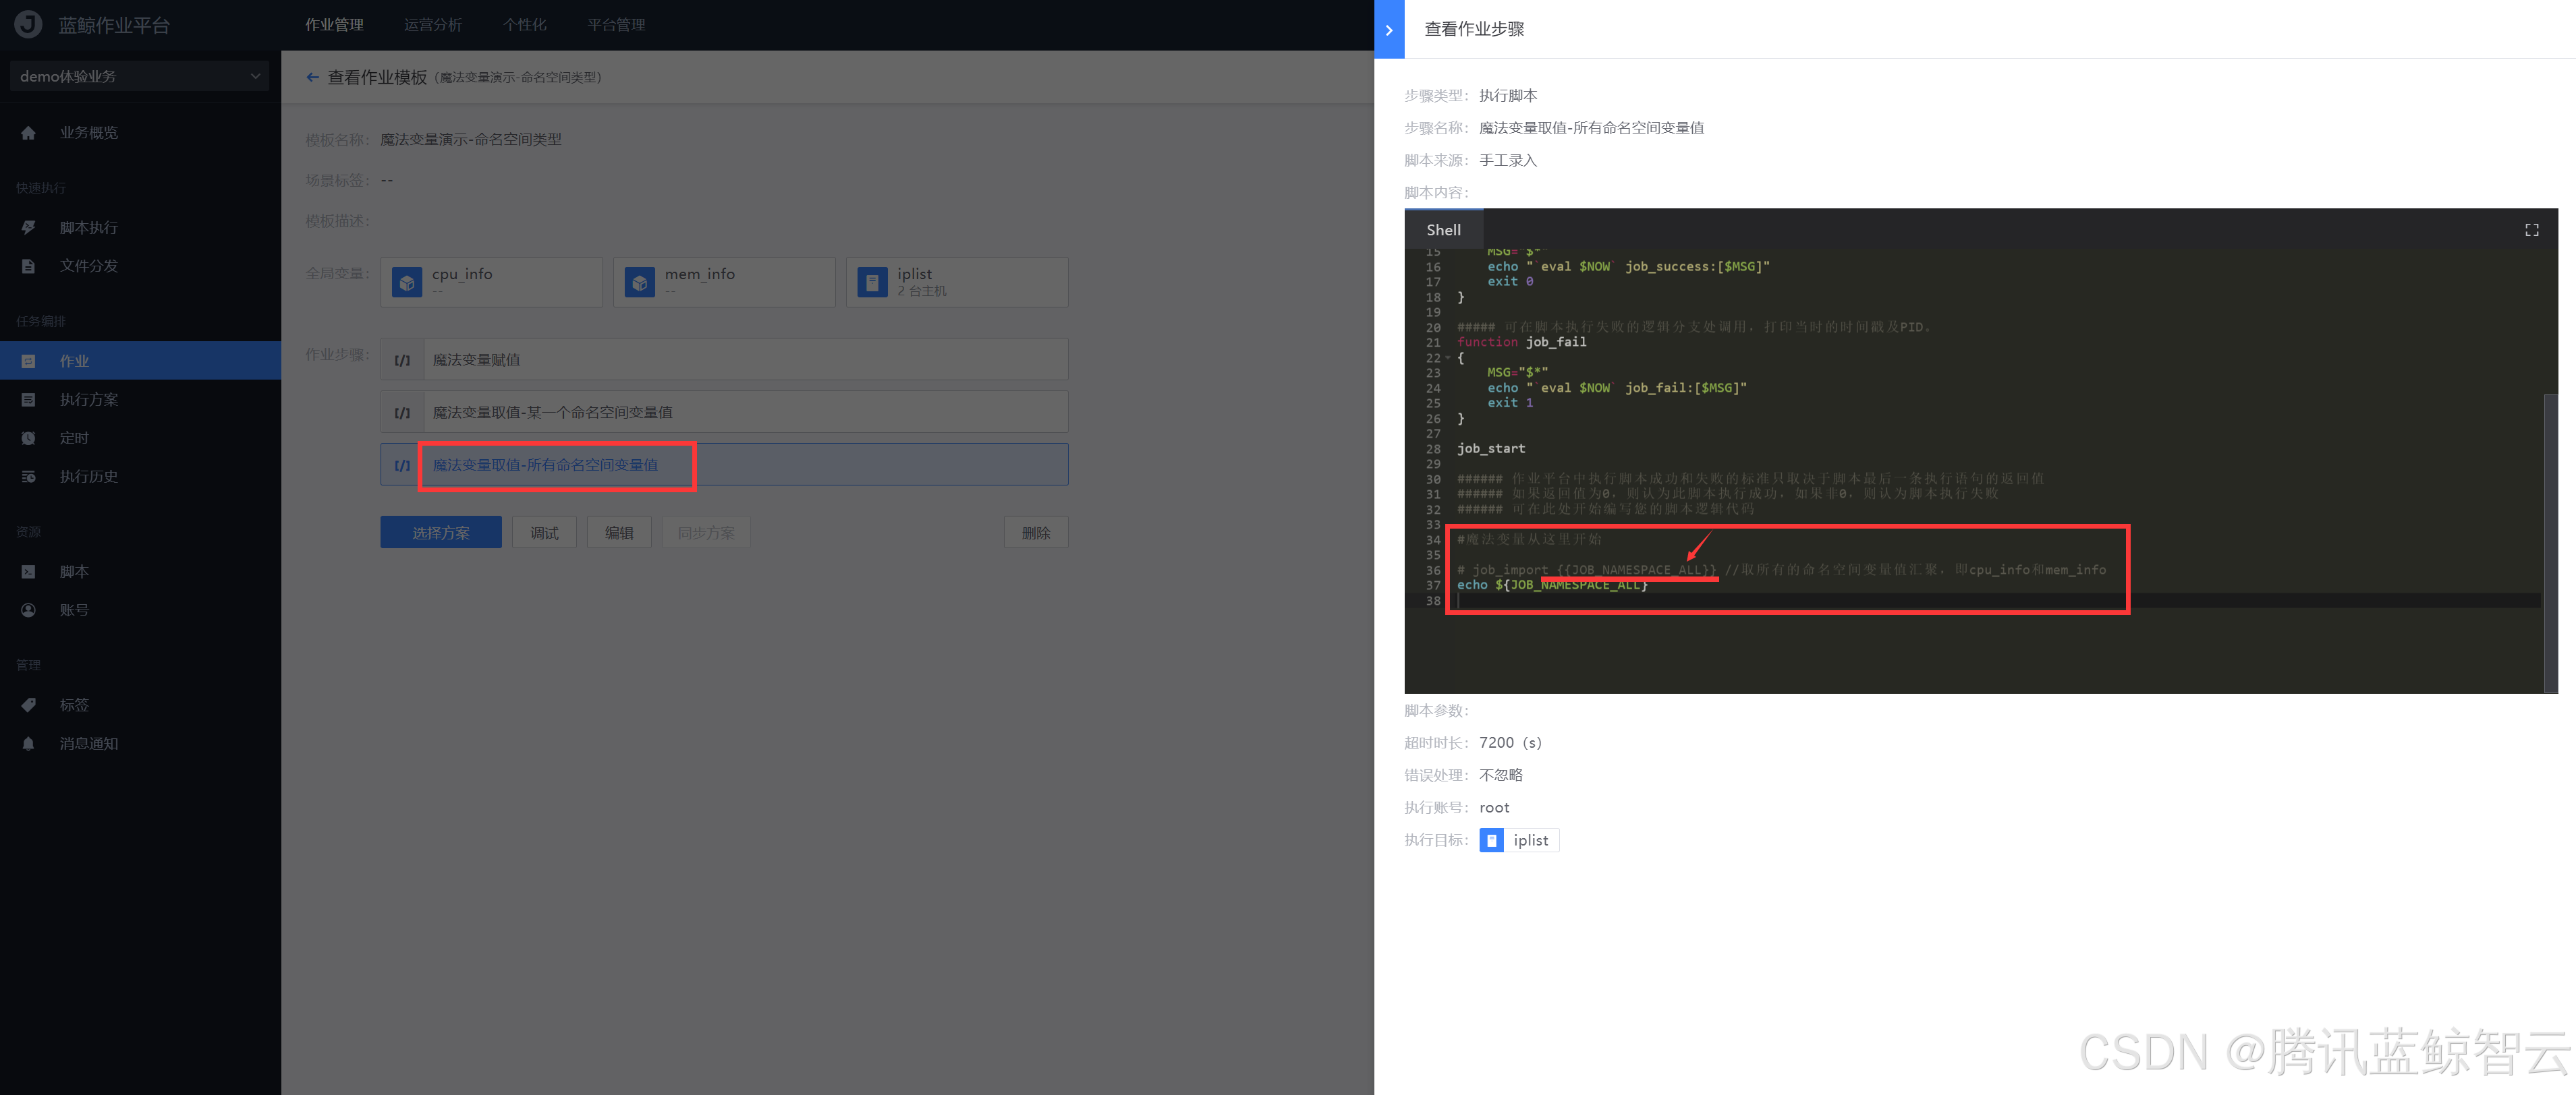Click the 调试 button

click(544, 533)
